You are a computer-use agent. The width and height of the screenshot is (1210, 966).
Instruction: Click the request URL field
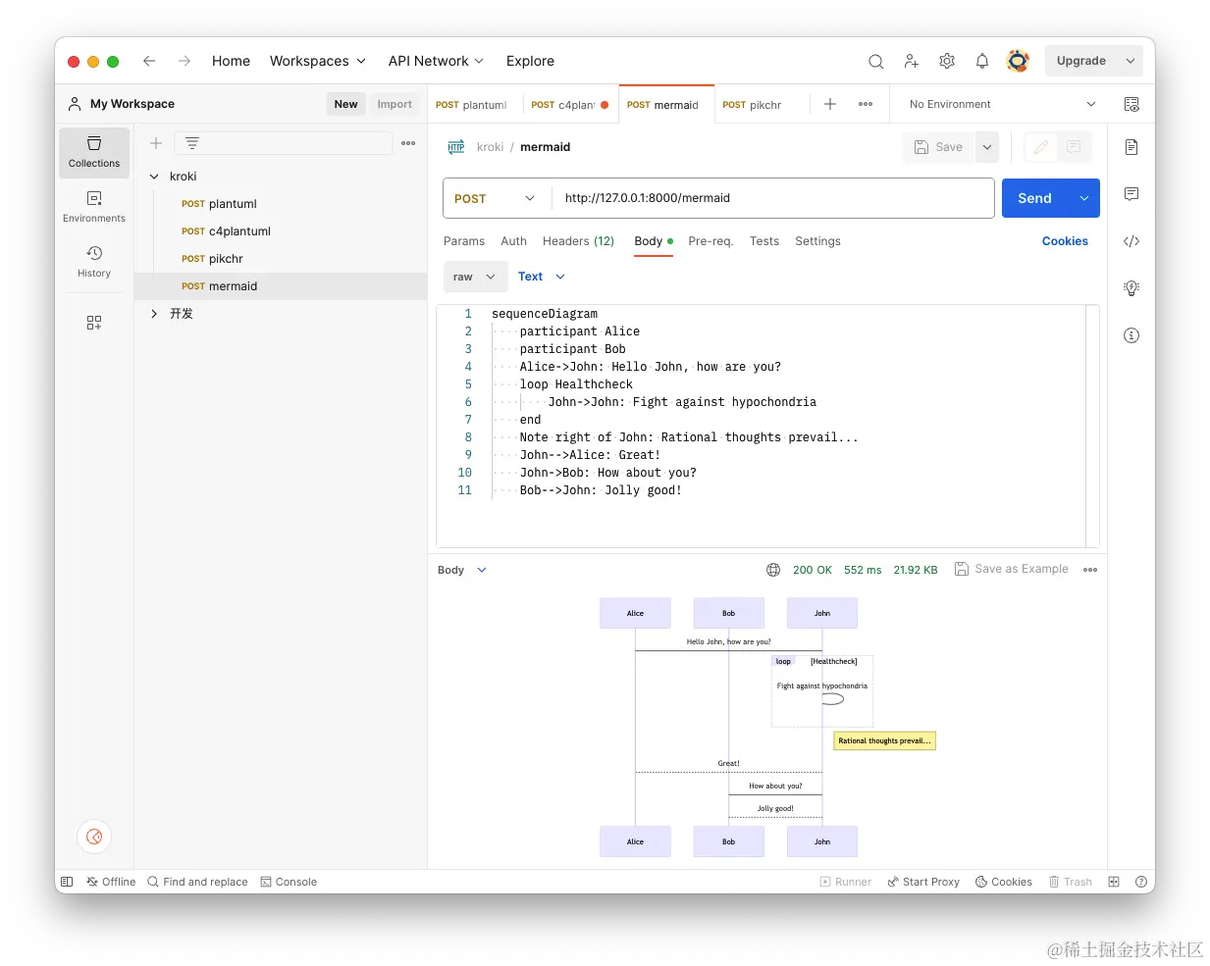click(772, 198)
